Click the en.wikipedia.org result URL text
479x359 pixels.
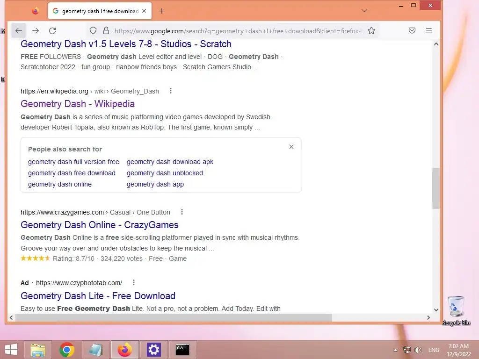54,91
